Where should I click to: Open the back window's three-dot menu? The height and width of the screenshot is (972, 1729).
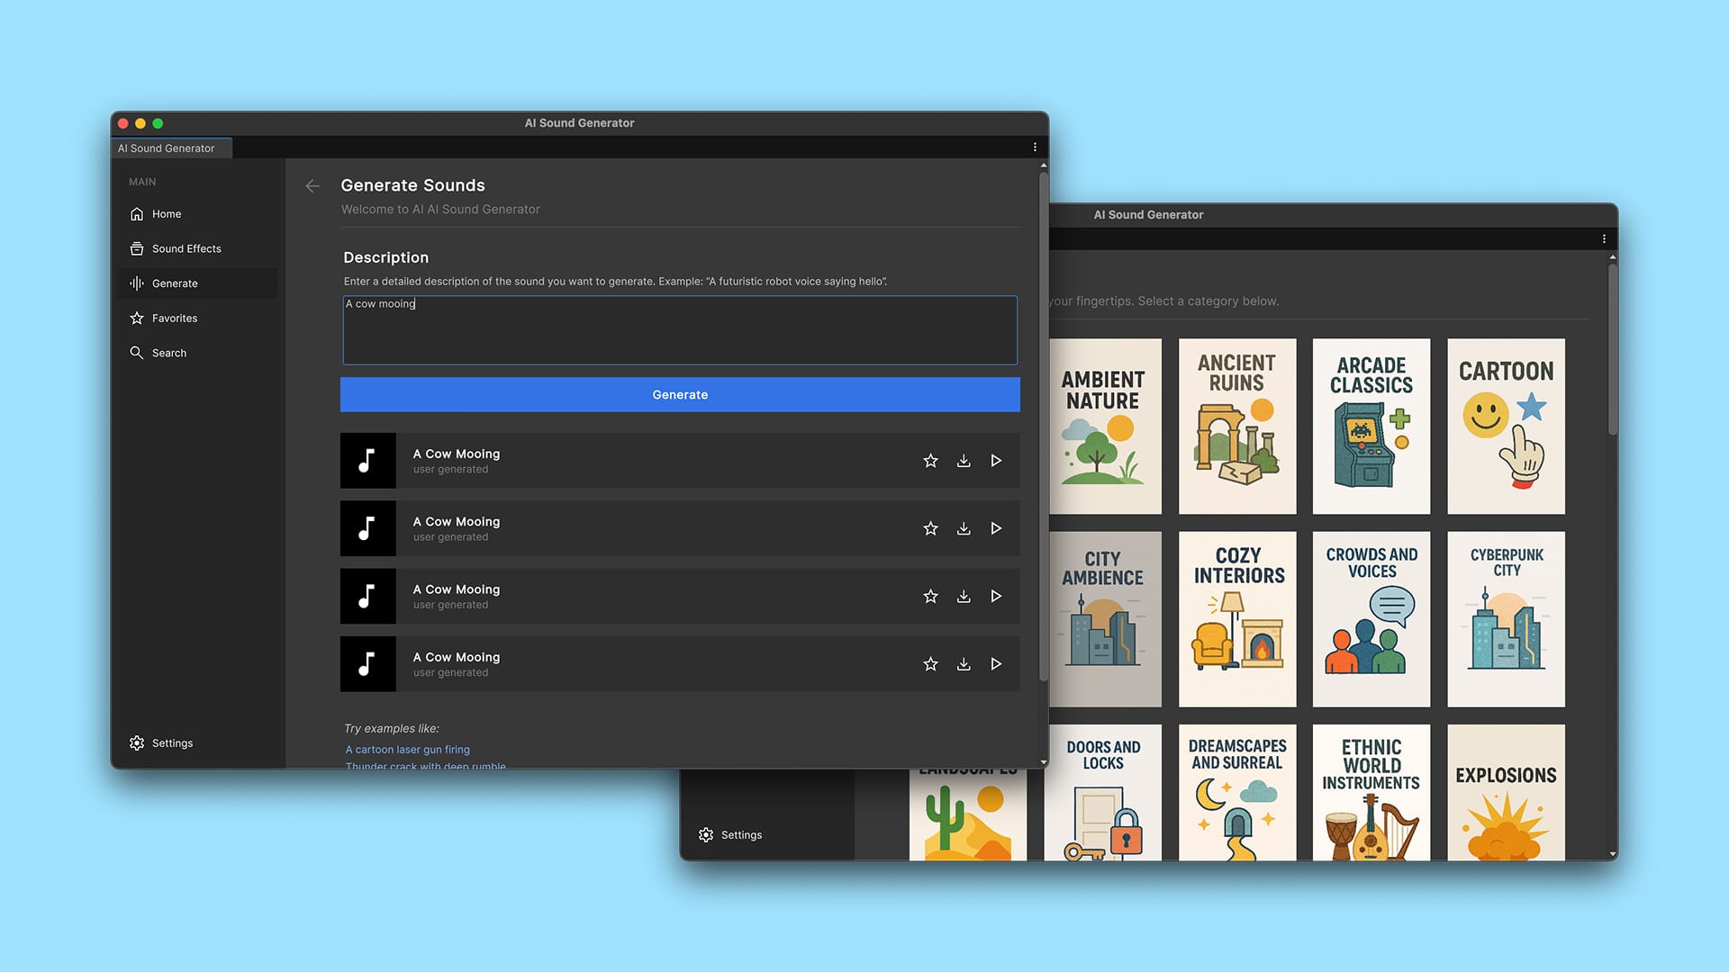click(1604, 238)
